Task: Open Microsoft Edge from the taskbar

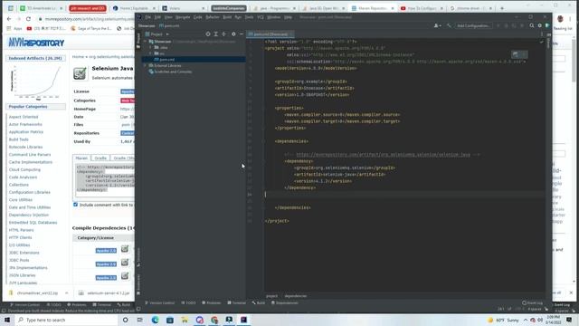Action: [x=155, y=320]
